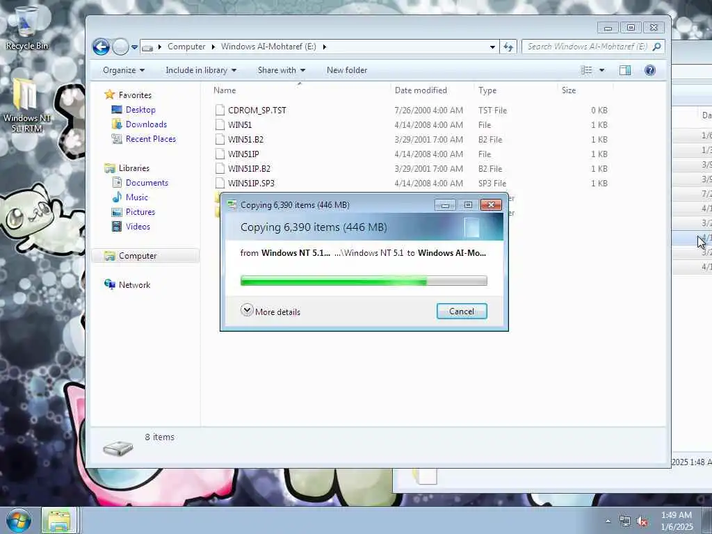This screenshot has width=712, height=534.
Task: Open recent locations dropdown beside Forward button
Action: tap(134, 47)
